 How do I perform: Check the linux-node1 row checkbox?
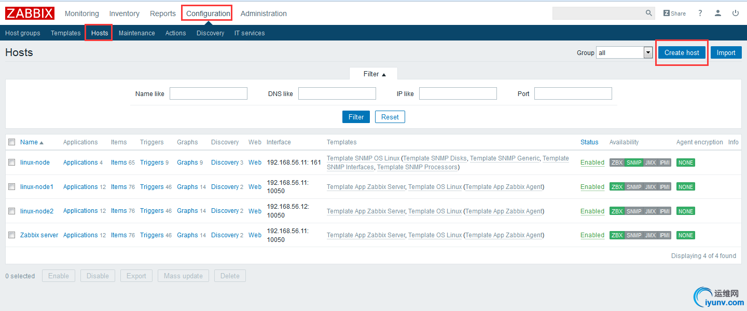pos(12,186)
